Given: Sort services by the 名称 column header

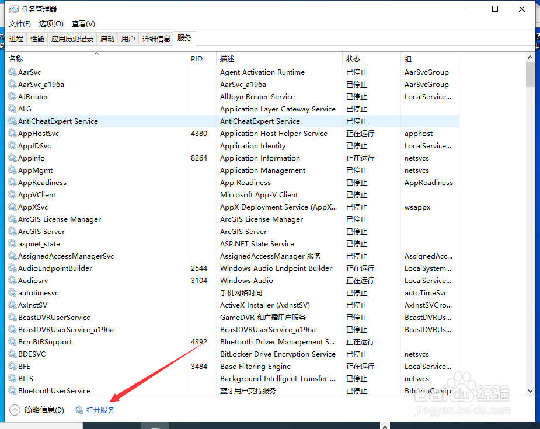Looking at the screenshot, I should click(x=96, y=59).
